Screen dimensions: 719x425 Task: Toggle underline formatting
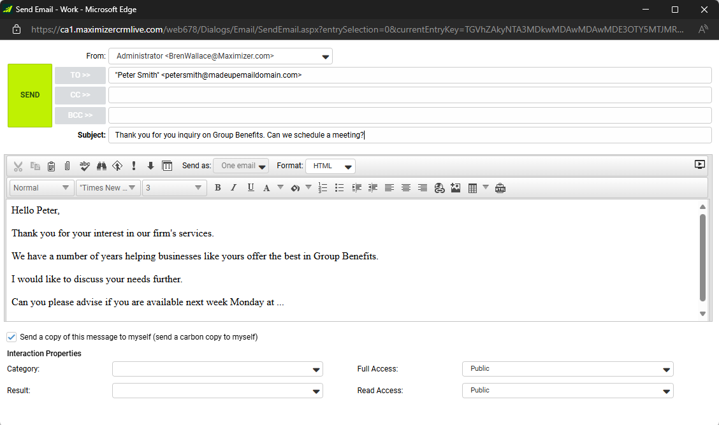251,187
